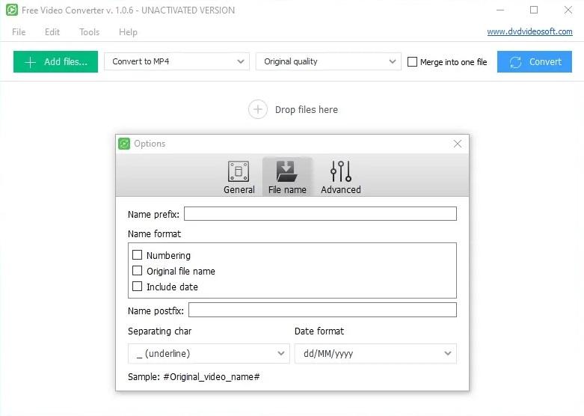
Task: Click the Options dialog app icon
Action: click(x=124, y=144)
